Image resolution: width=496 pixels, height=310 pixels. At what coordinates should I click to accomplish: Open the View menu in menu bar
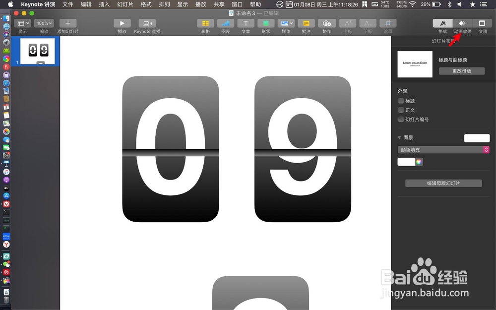pos(183,4)
